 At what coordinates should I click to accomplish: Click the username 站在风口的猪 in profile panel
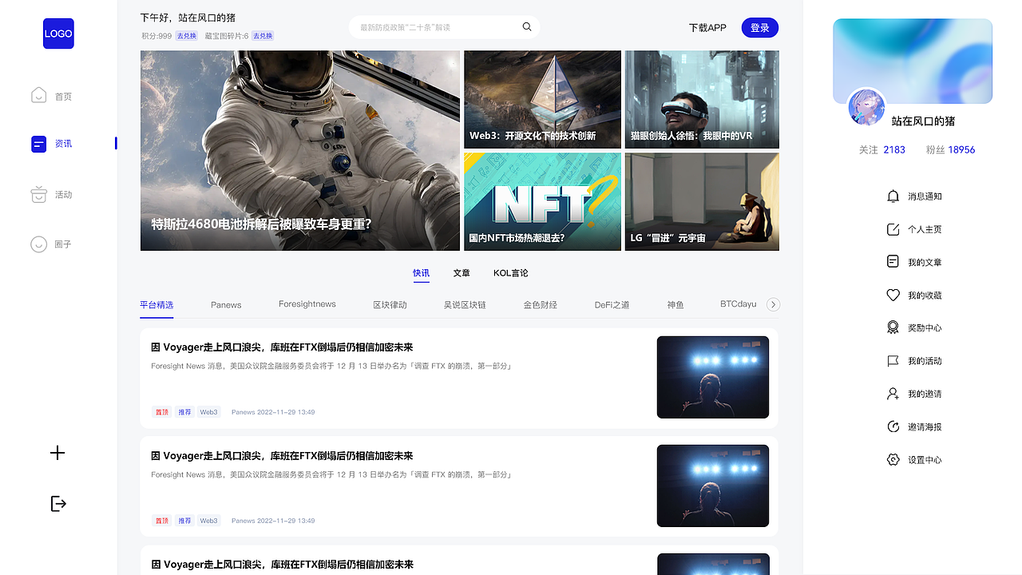pyautogui.click(x=923, y=121)
